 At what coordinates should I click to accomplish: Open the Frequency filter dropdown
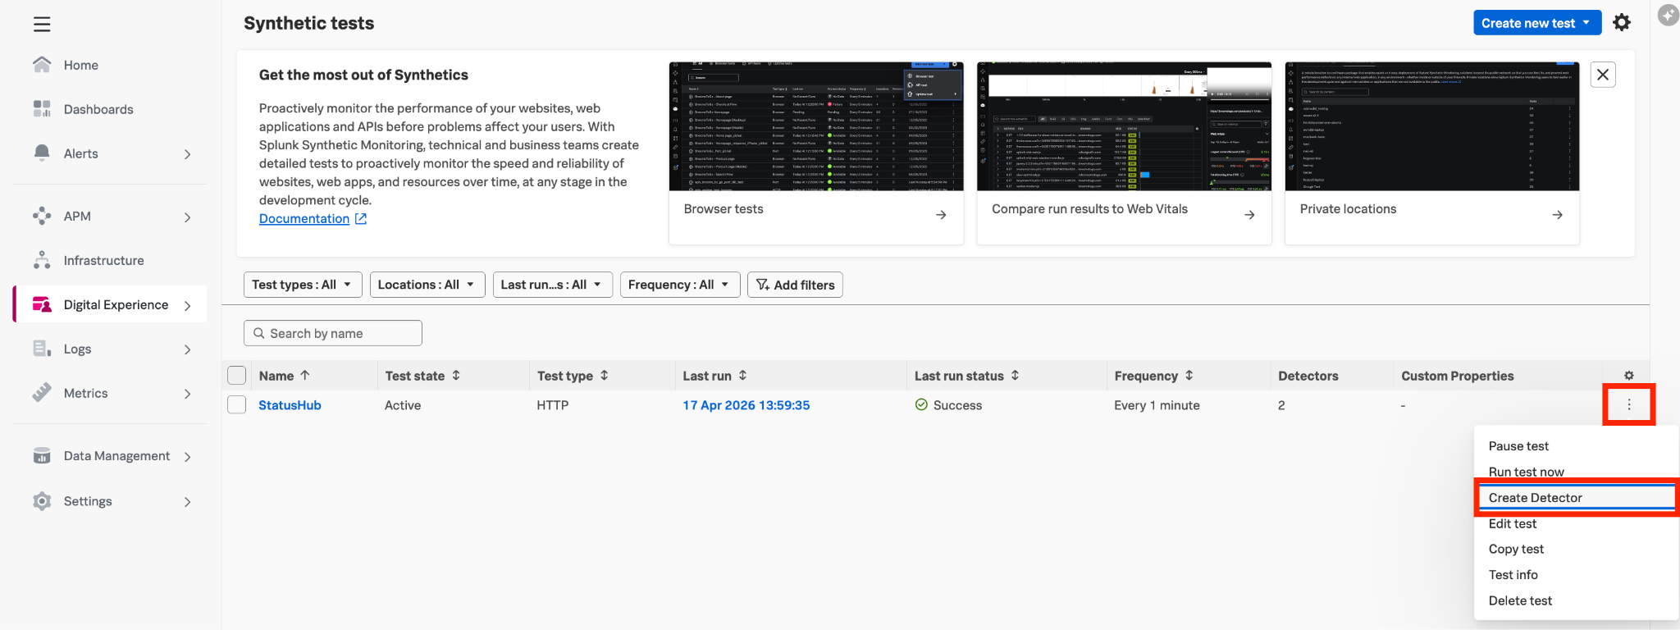(x=680, y=285)
